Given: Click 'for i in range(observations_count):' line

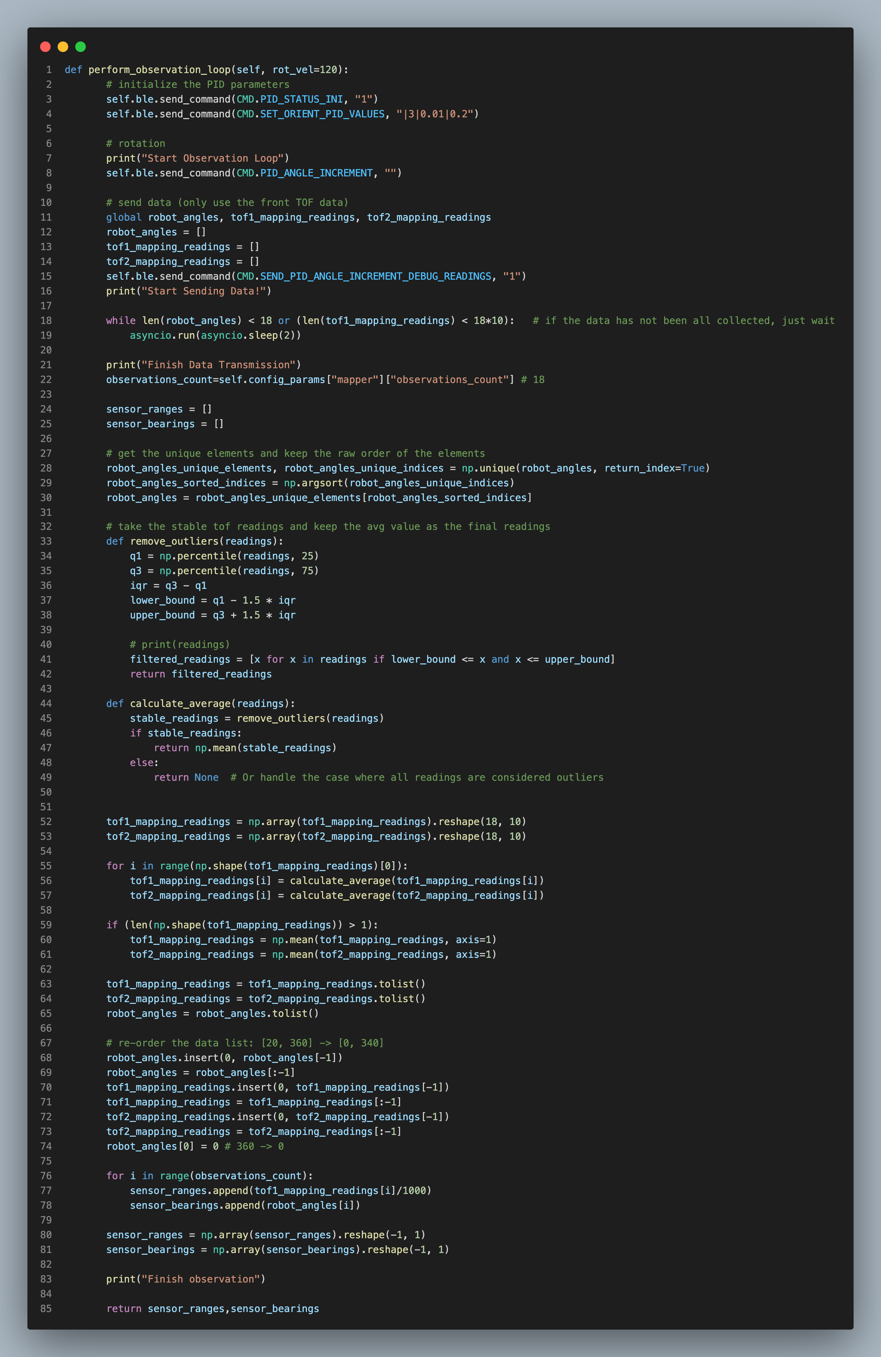Looking at the screenshot, I should [210, 1176].
